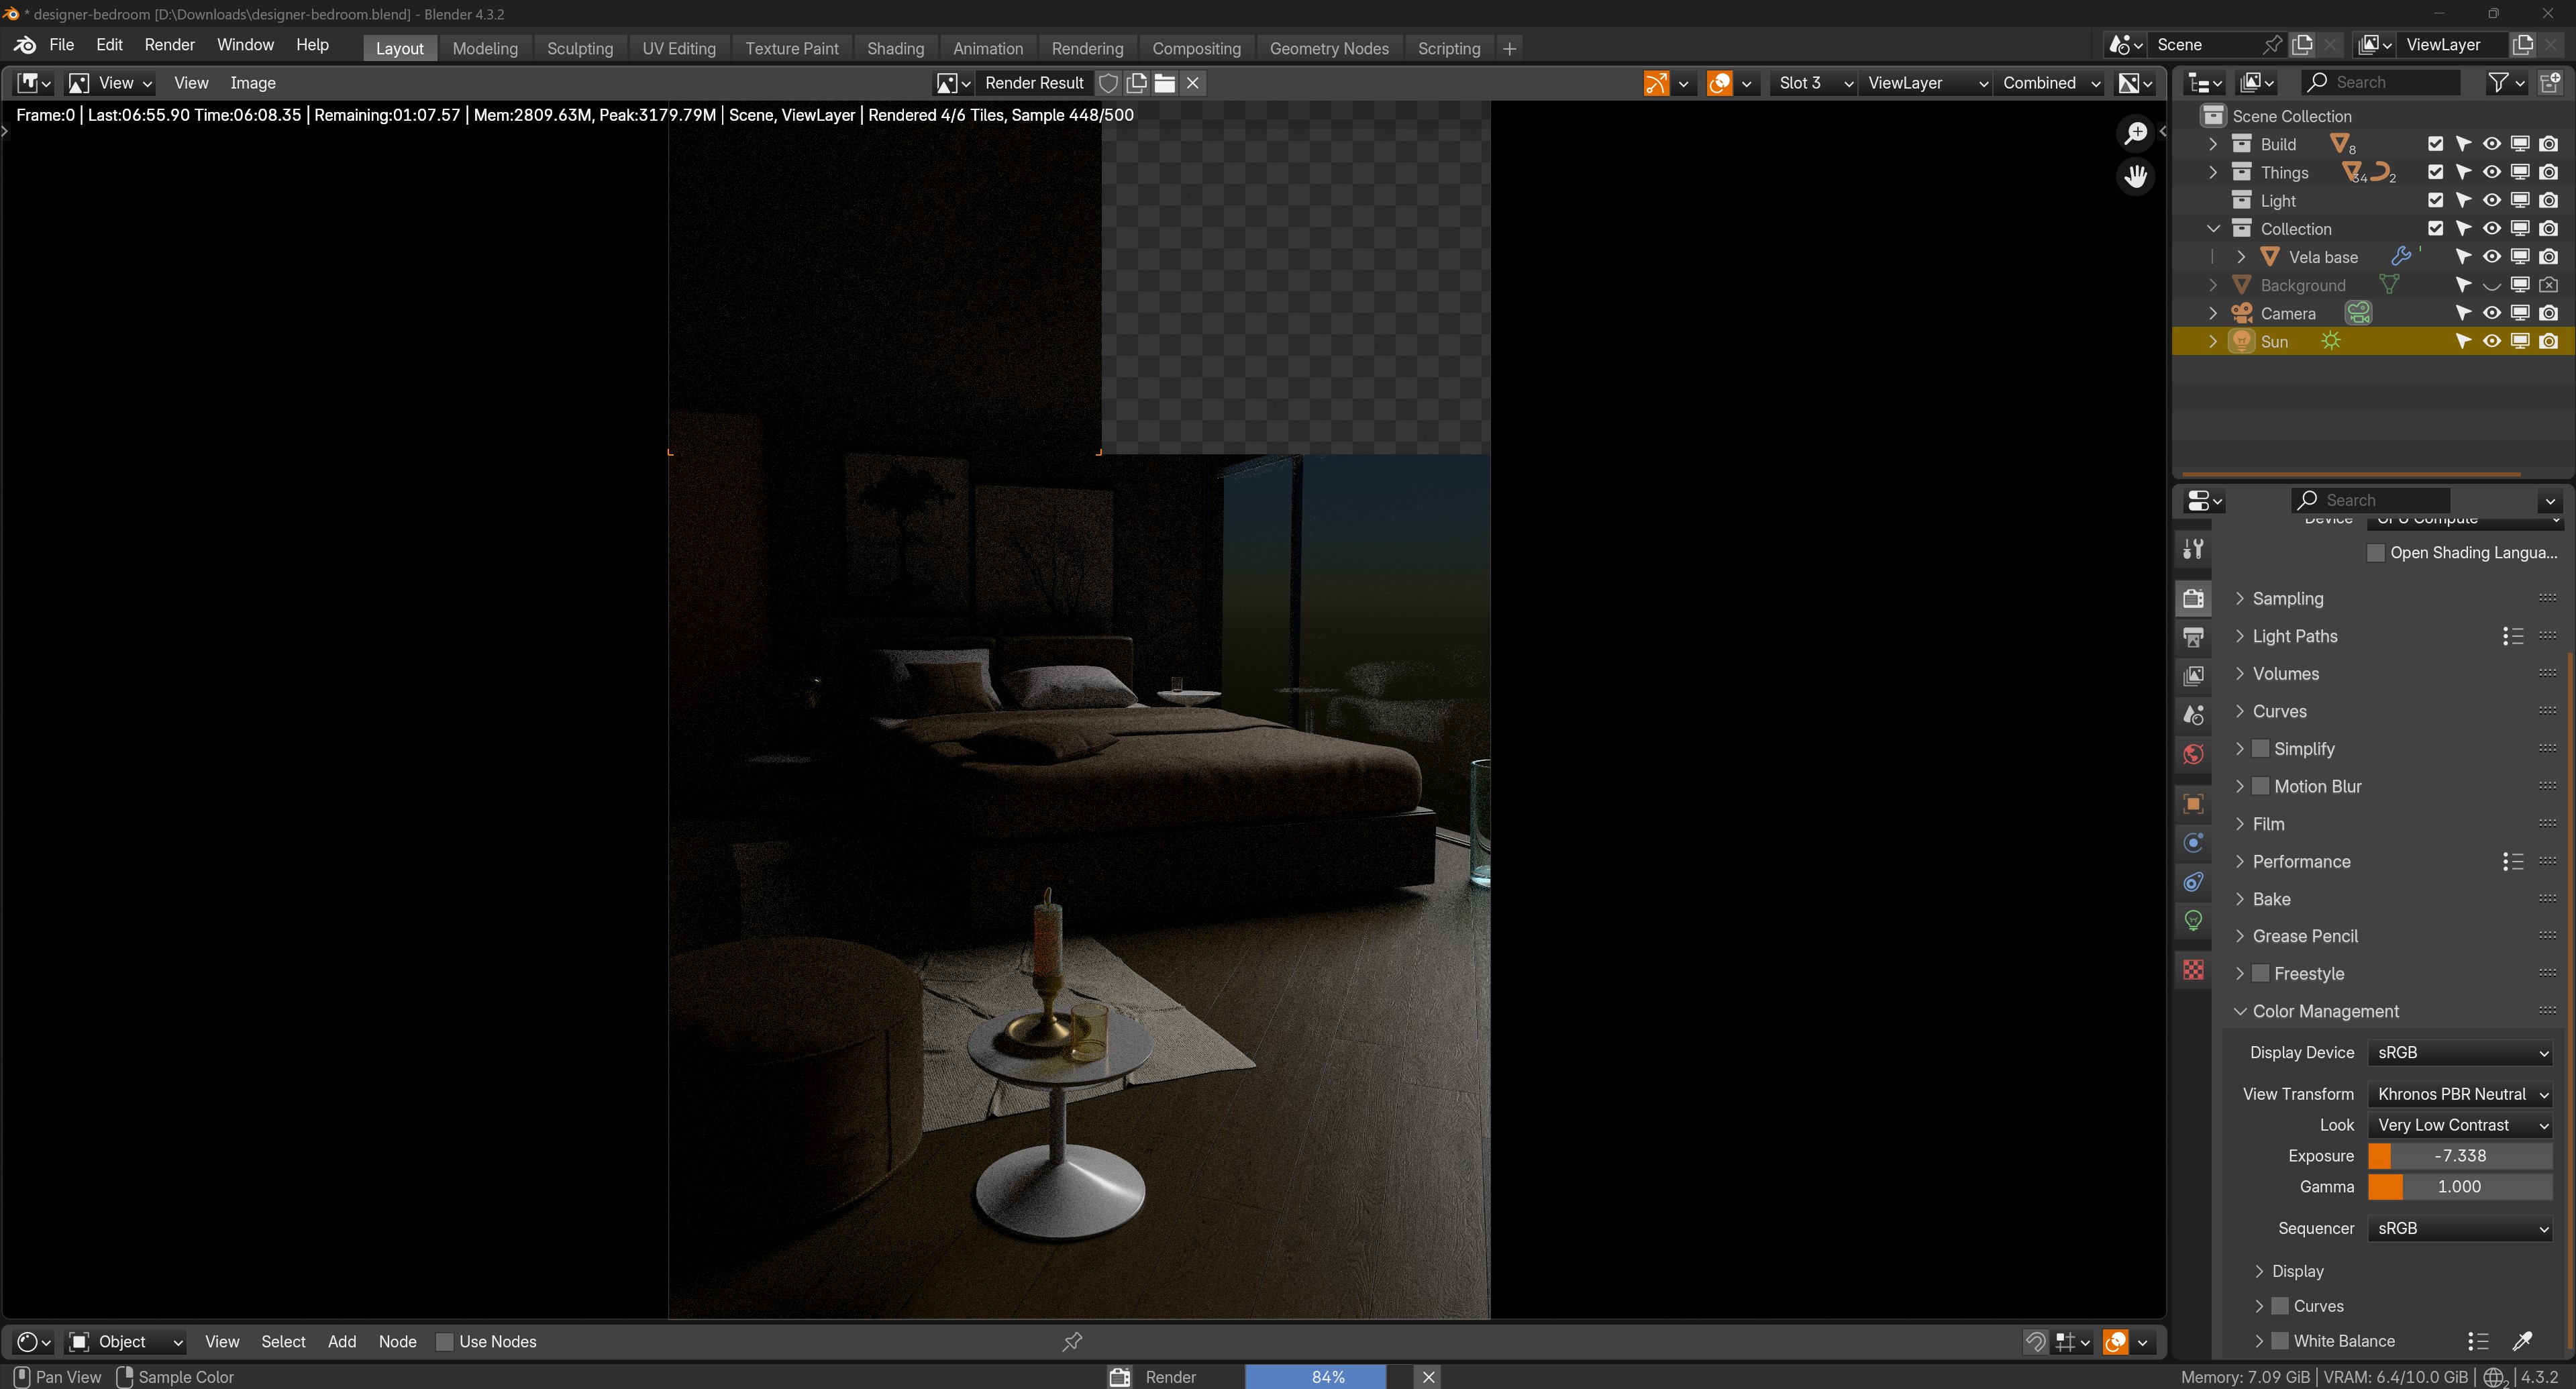The height and width of the screenshot is (1389, 2576).
Task: Adjust the Gamma slider value
Action: (2460, 1187)
